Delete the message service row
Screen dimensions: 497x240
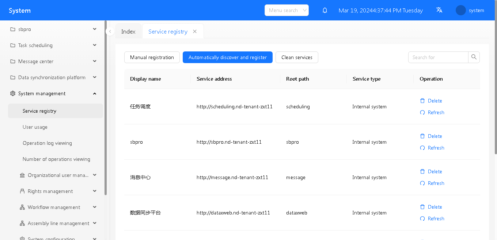[431, 171]
